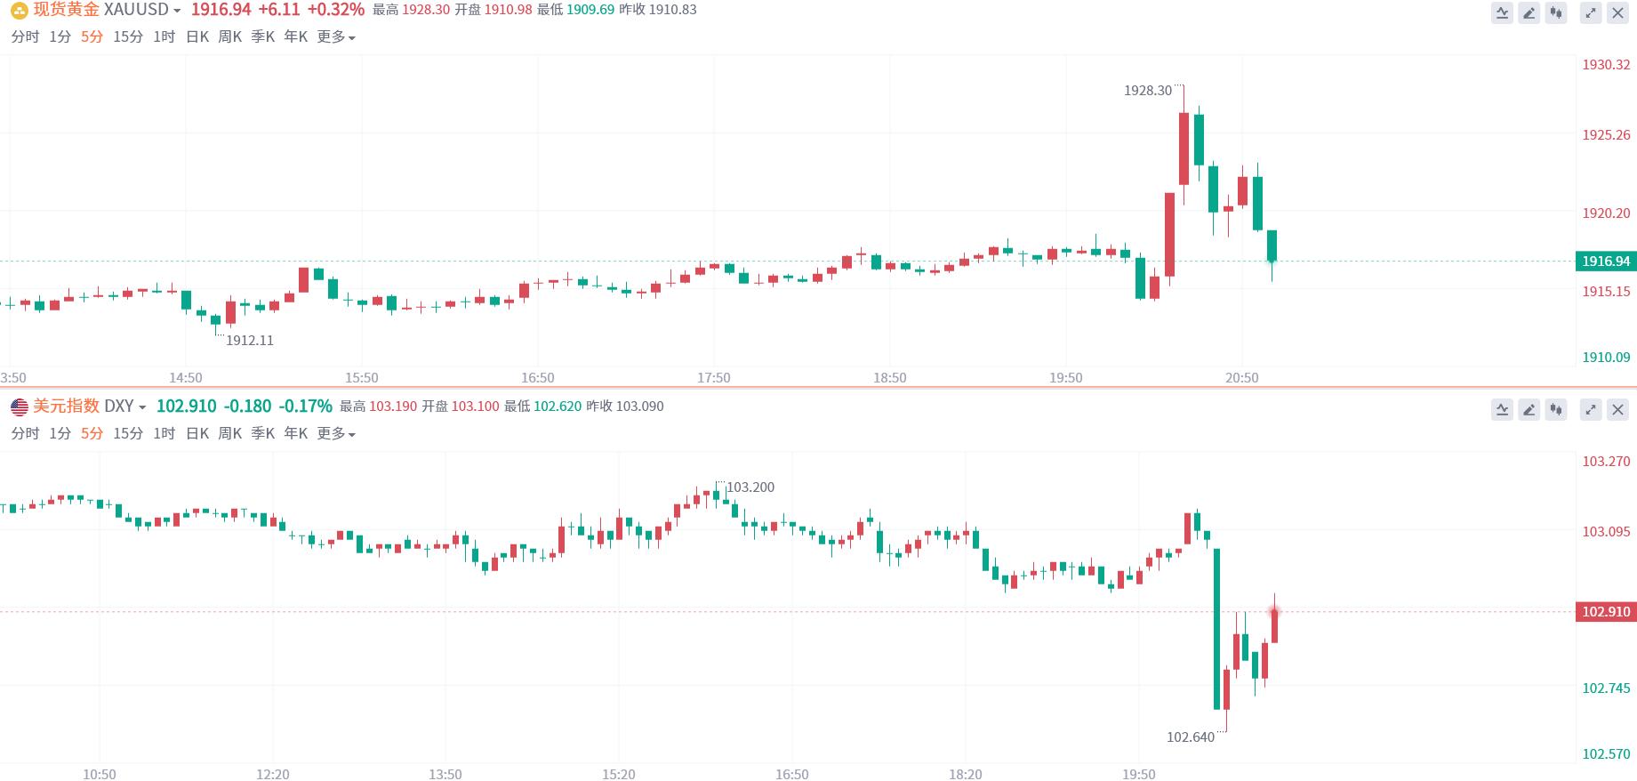The image size is (1637, 781).
Task: Open indicator settings on the DXY chart
Action: 1502,409
